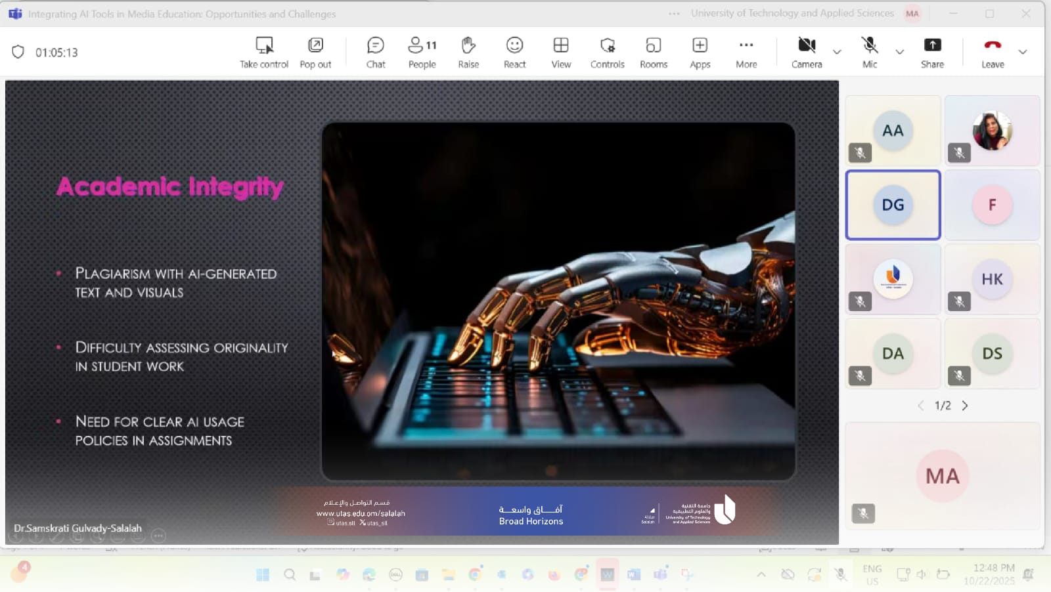Expand the Mic options arrow
The height and width of the screenshot is (592, 1051).
[x=900, y=52]
